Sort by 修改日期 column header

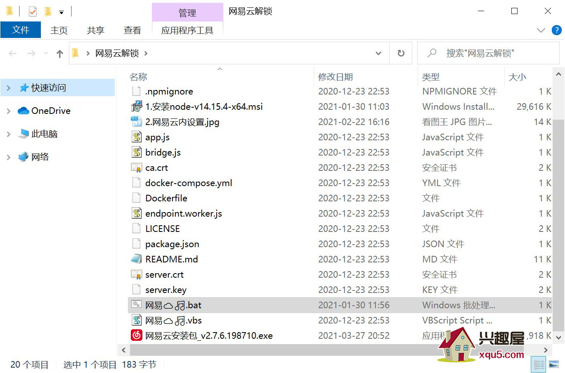pos(336,77)
